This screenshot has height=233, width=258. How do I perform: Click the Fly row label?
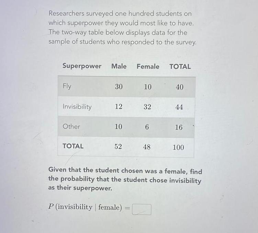click(67, 86)
